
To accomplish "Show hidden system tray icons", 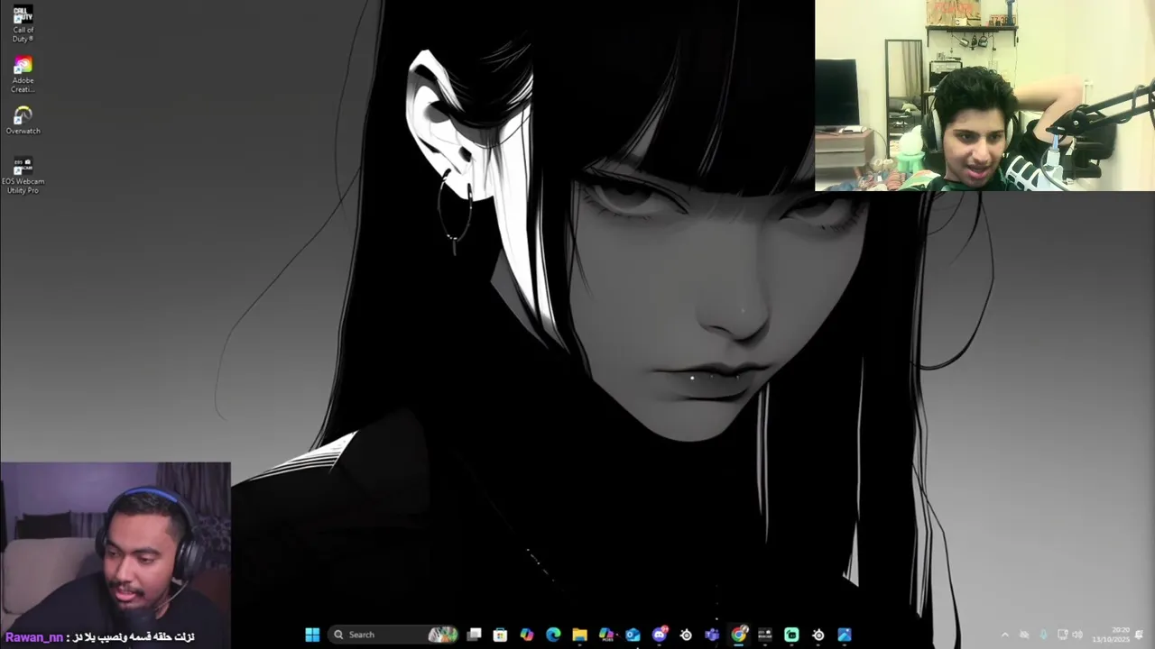I will (x=1005, y=635).
